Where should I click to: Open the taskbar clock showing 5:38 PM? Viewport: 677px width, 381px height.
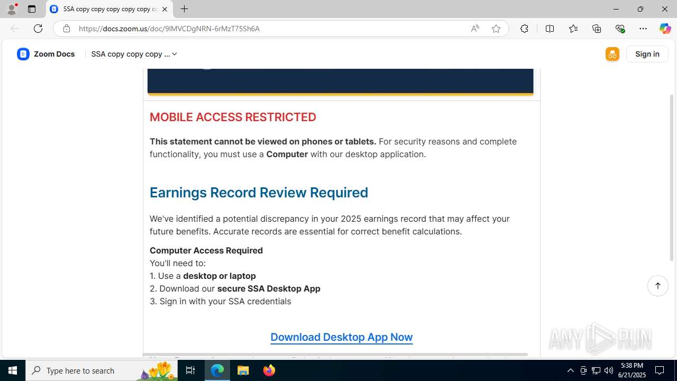point(633,370)
